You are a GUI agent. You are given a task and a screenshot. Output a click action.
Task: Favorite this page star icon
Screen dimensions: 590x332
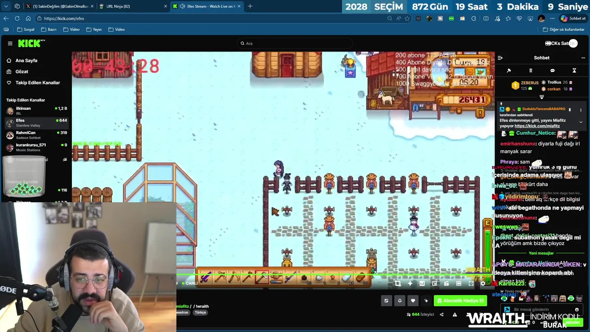pos(407,18)
